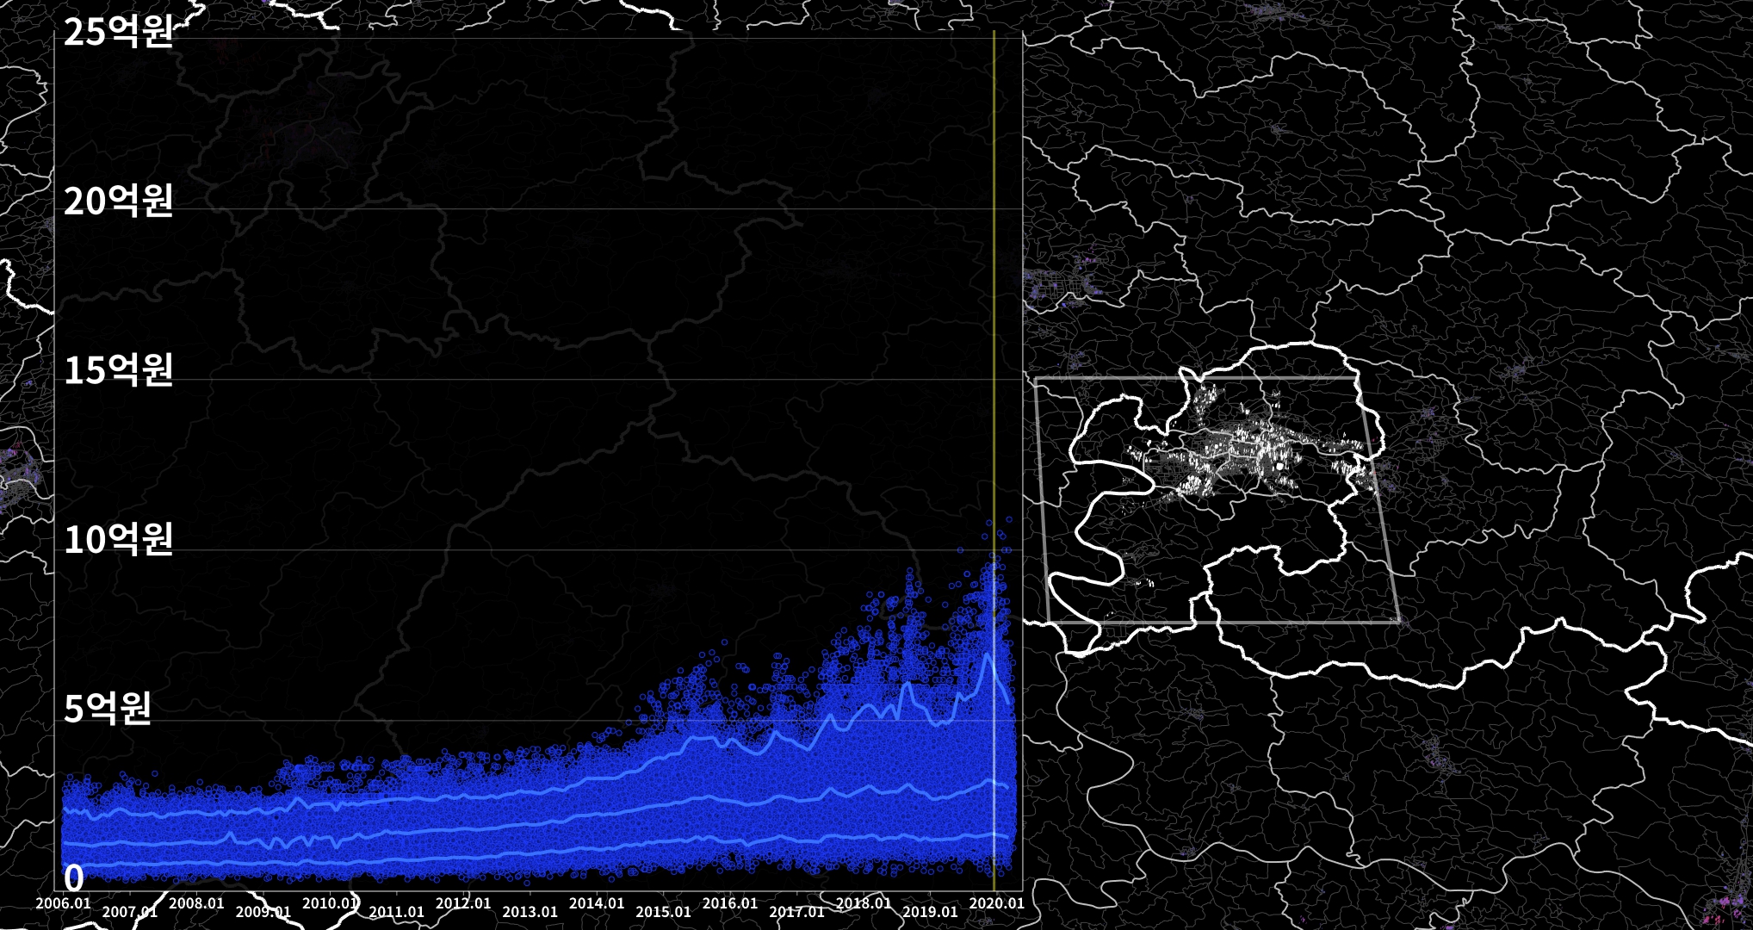1753x930 pixels.
Task: Click the 2006.01 timeline label
Action: click(63, 903)
